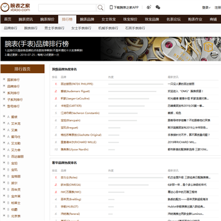The image size is (221, 221).
Task: Open the Weibo social icon
Action: coord(149,7)
